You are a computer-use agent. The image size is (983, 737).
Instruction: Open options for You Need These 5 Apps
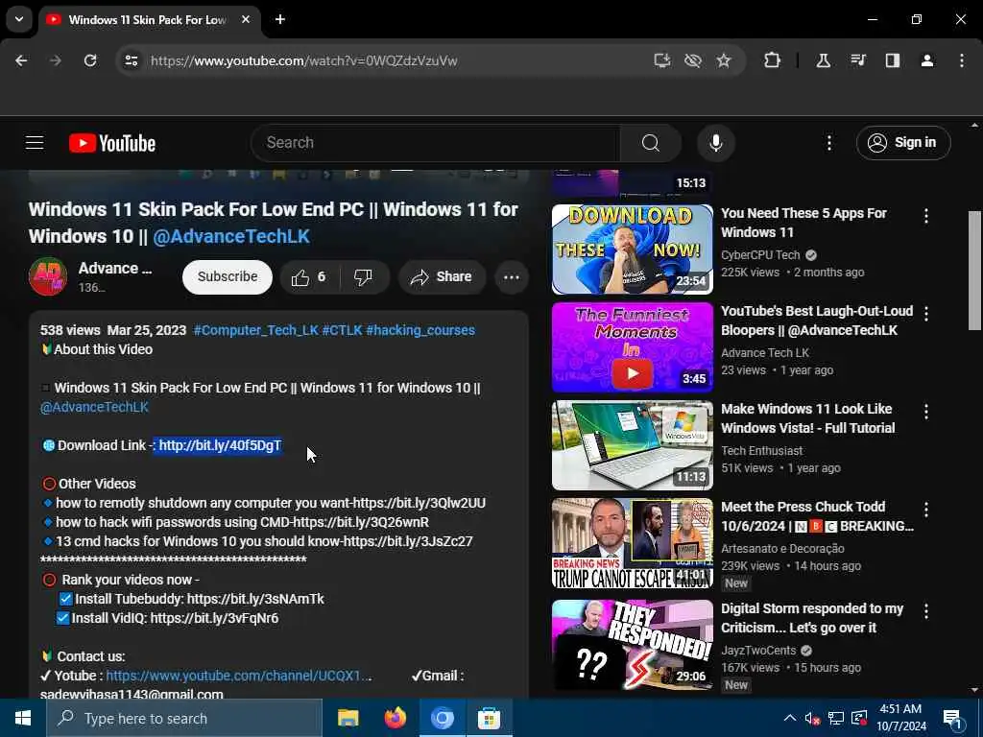click(926, 216)
